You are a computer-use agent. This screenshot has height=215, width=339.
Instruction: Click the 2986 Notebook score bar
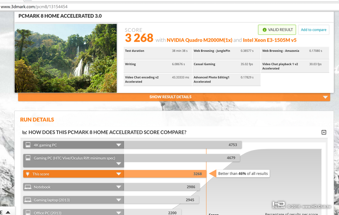[x=162, y=187]
